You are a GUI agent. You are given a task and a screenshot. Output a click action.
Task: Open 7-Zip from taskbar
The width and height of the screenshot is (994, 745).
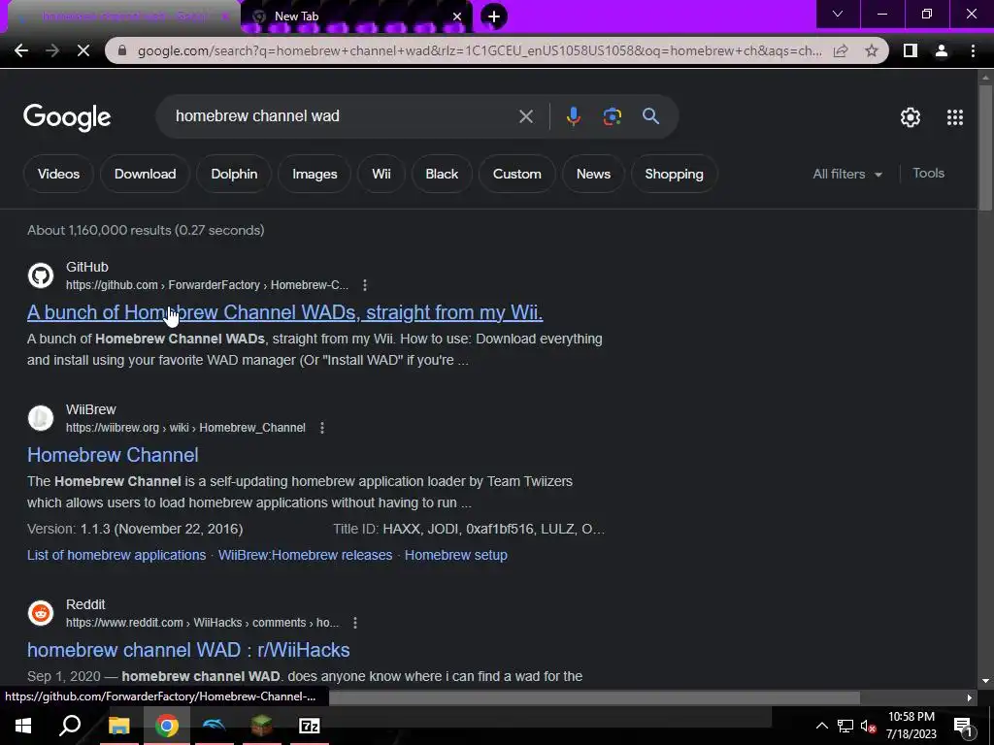309,726
